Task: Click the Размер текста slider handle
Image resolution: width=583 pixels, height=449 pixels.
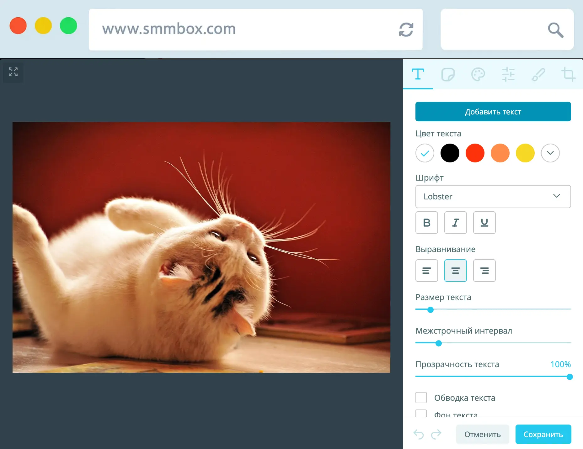Action: tap(431, 310)
